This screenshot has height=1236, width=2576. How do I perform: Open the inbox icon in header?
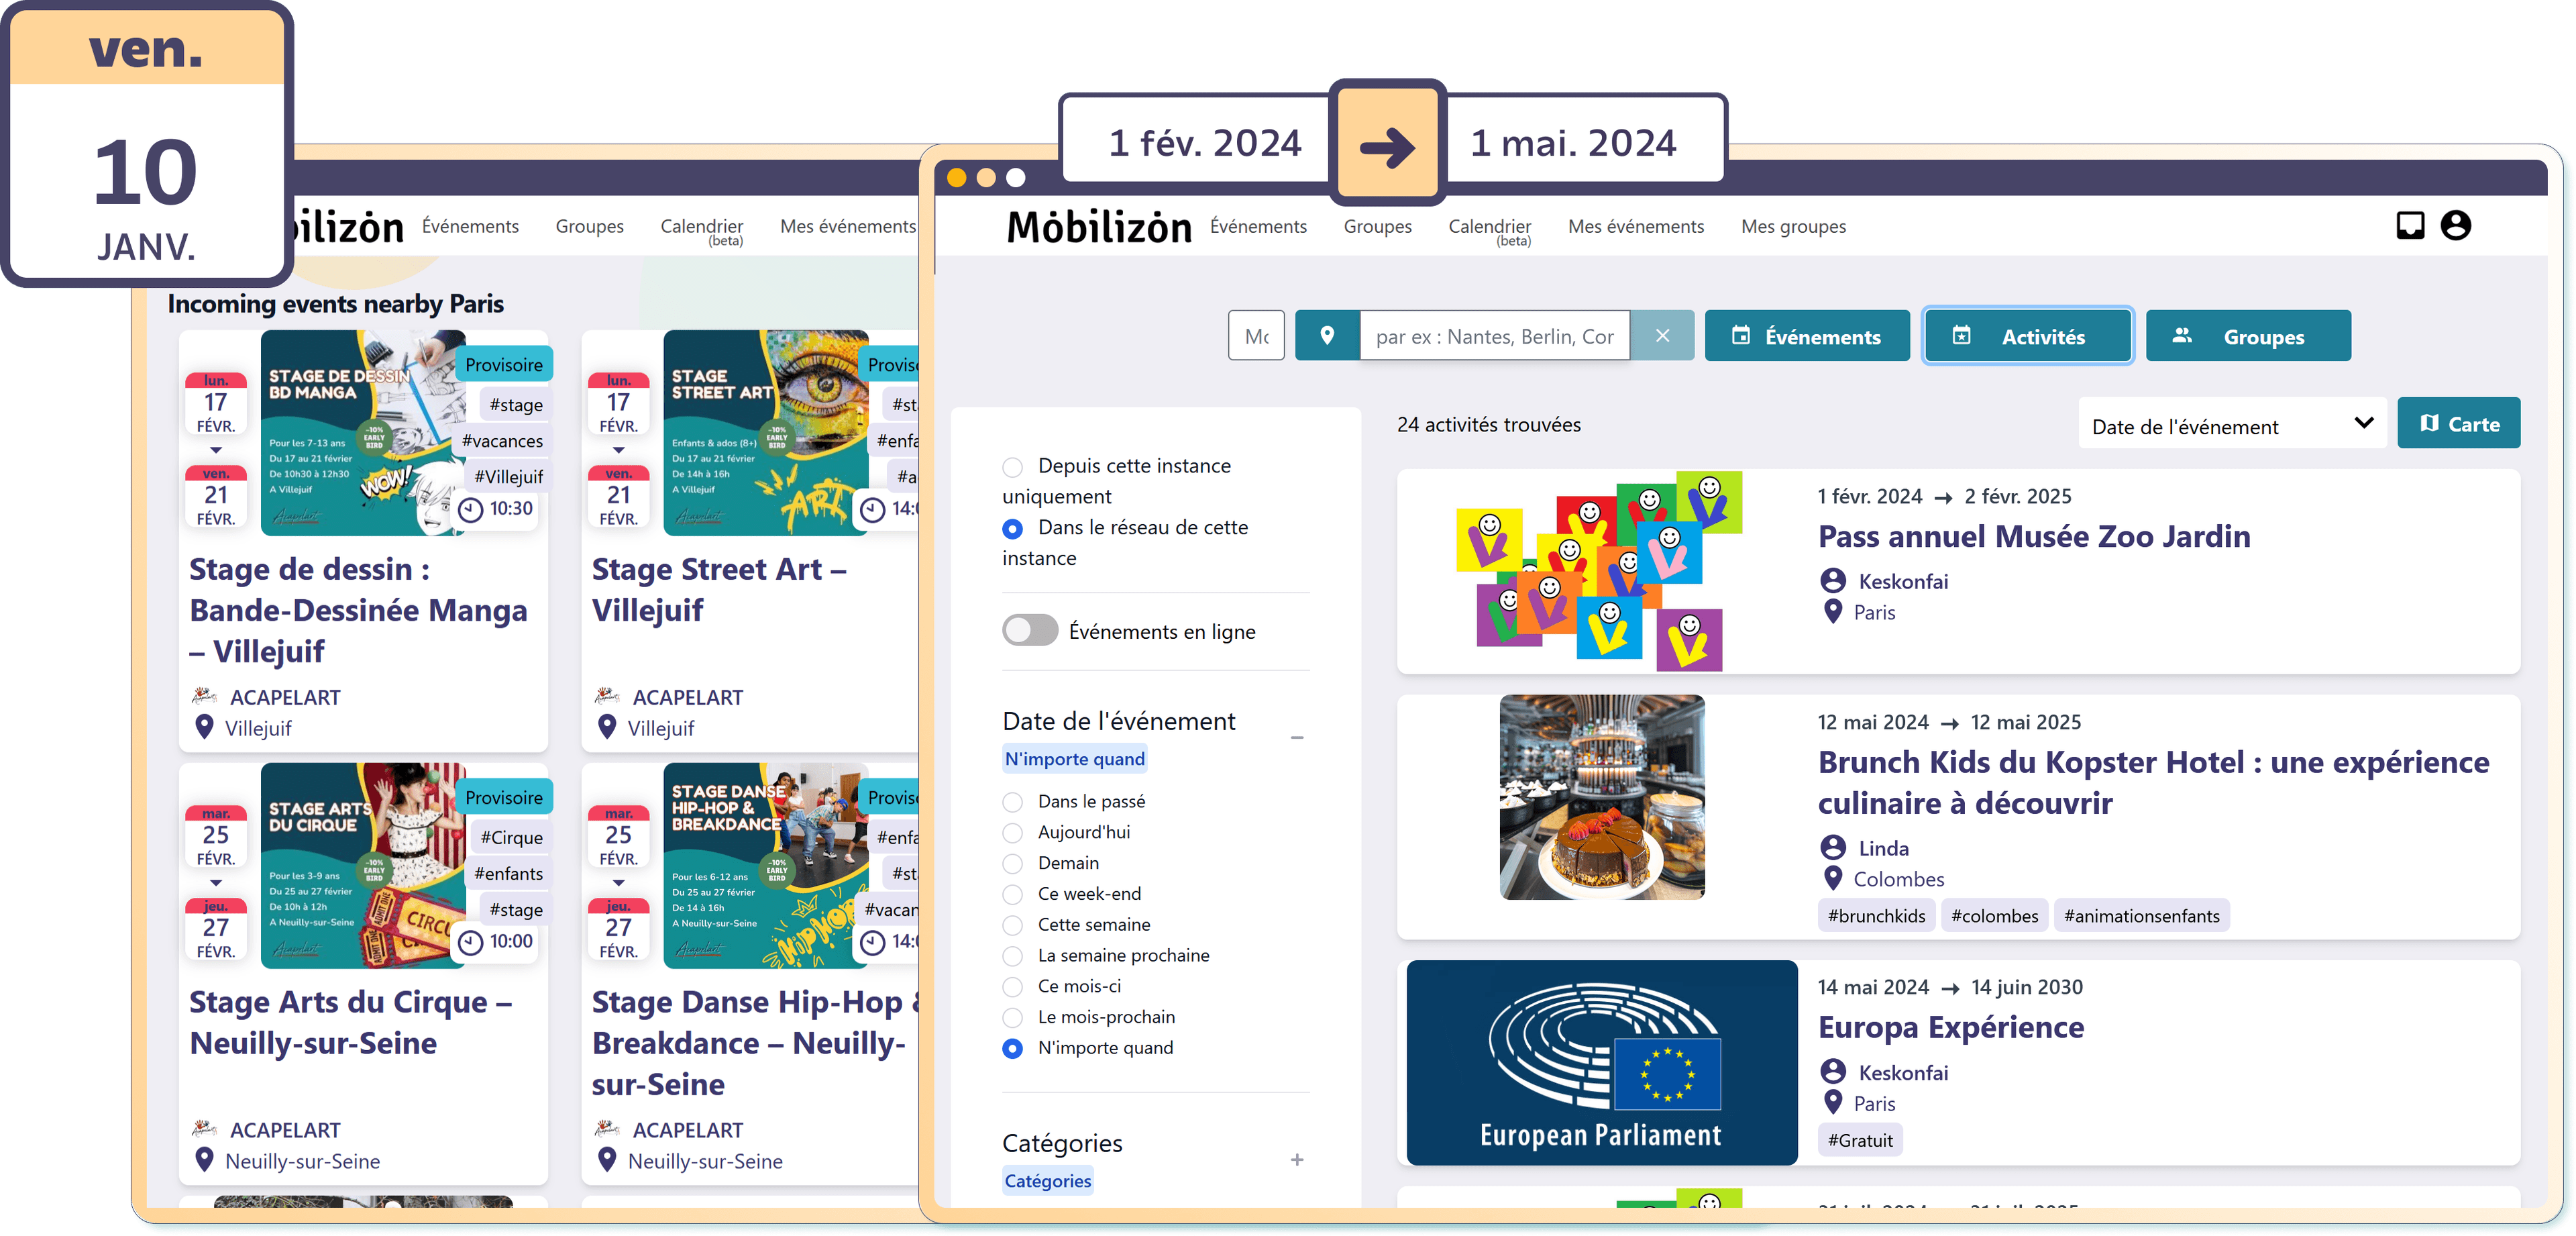[2410, 226]
